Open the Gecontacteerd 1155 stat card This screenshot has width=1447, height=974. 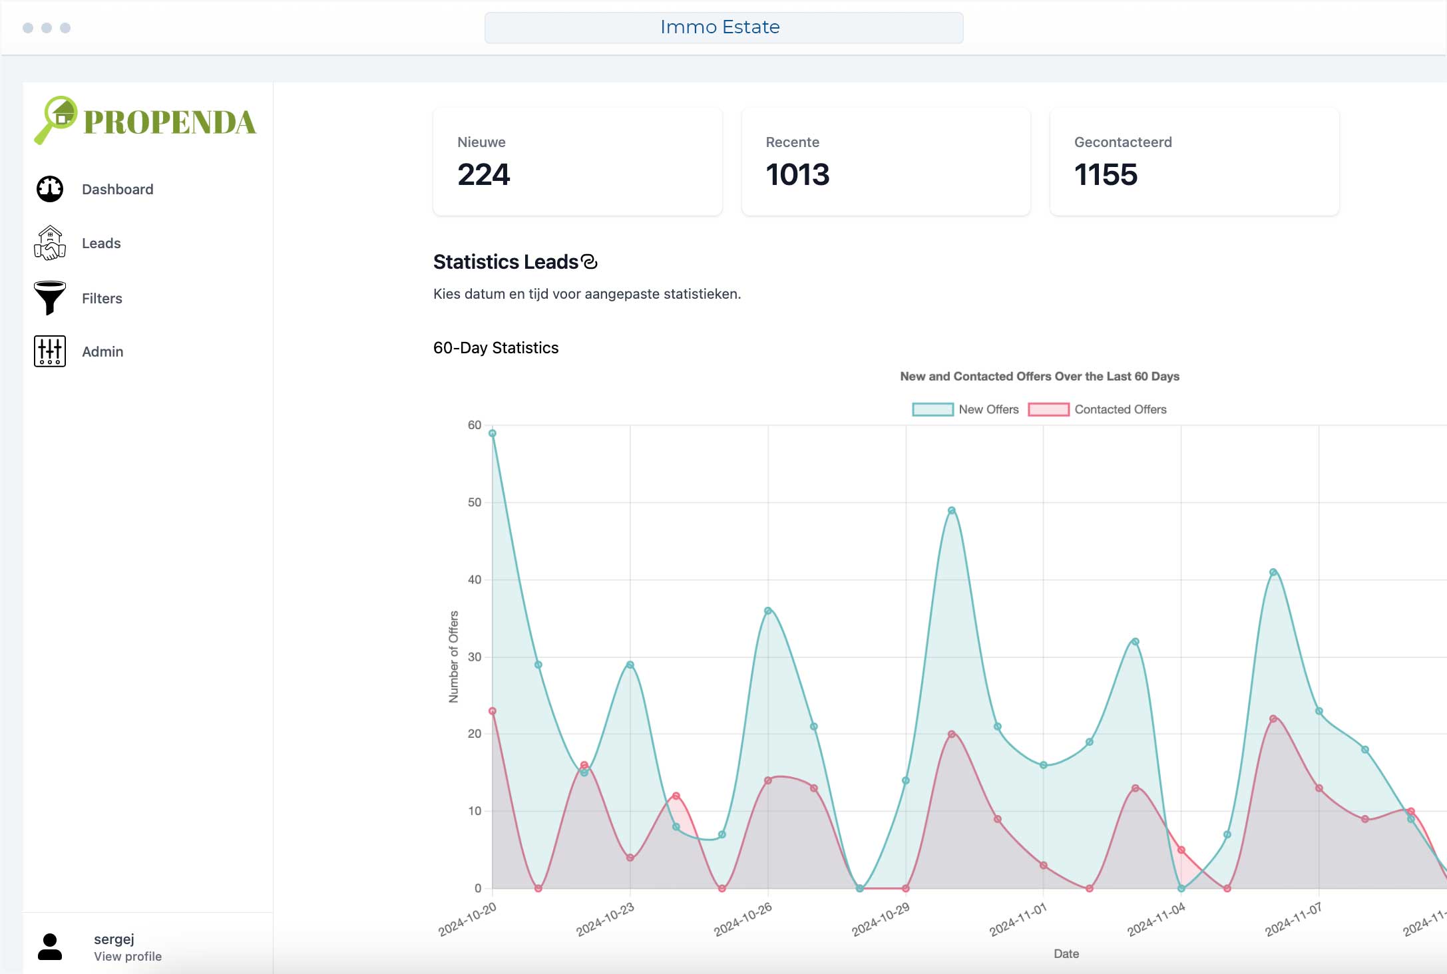tap(1194, 162)
